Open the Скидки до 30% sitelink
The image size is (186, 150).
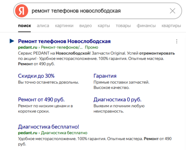tap(36, 76)
